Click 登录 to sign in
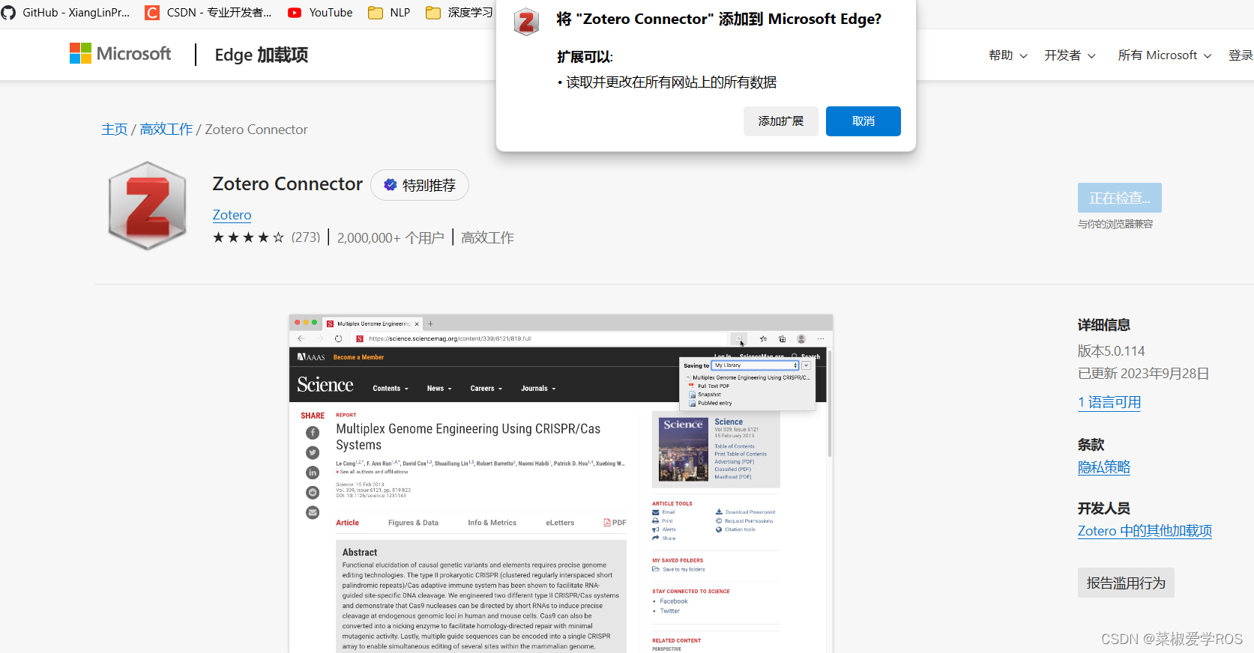Screen dimensions: 1254x653 pyautogui.click(x=1241, y=55)
